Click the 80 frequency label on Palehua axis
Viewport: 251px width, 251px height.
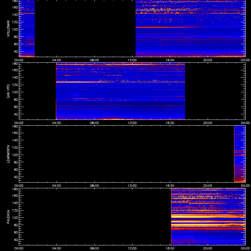pyautogui.click(x=16, y=225)
